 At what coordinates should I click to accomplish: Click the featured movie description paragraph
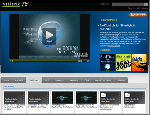[x=123, y=39]
